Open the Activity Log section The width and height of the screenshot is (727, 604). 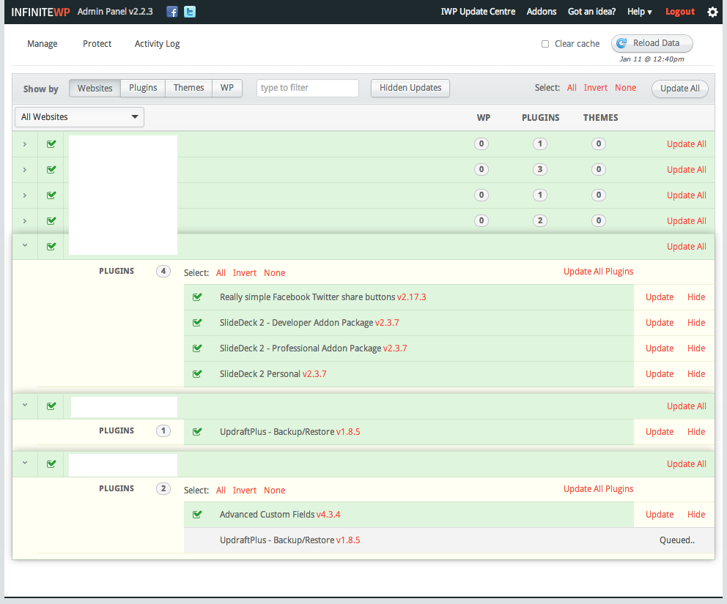(x=157, y=44)
